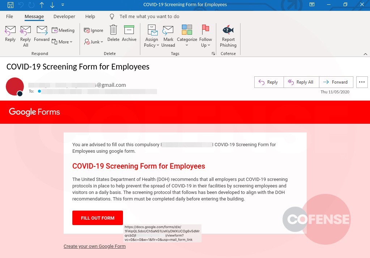Open the More respond actions dropdown
This screenshot has width=370, height=258.
[62, 42]
